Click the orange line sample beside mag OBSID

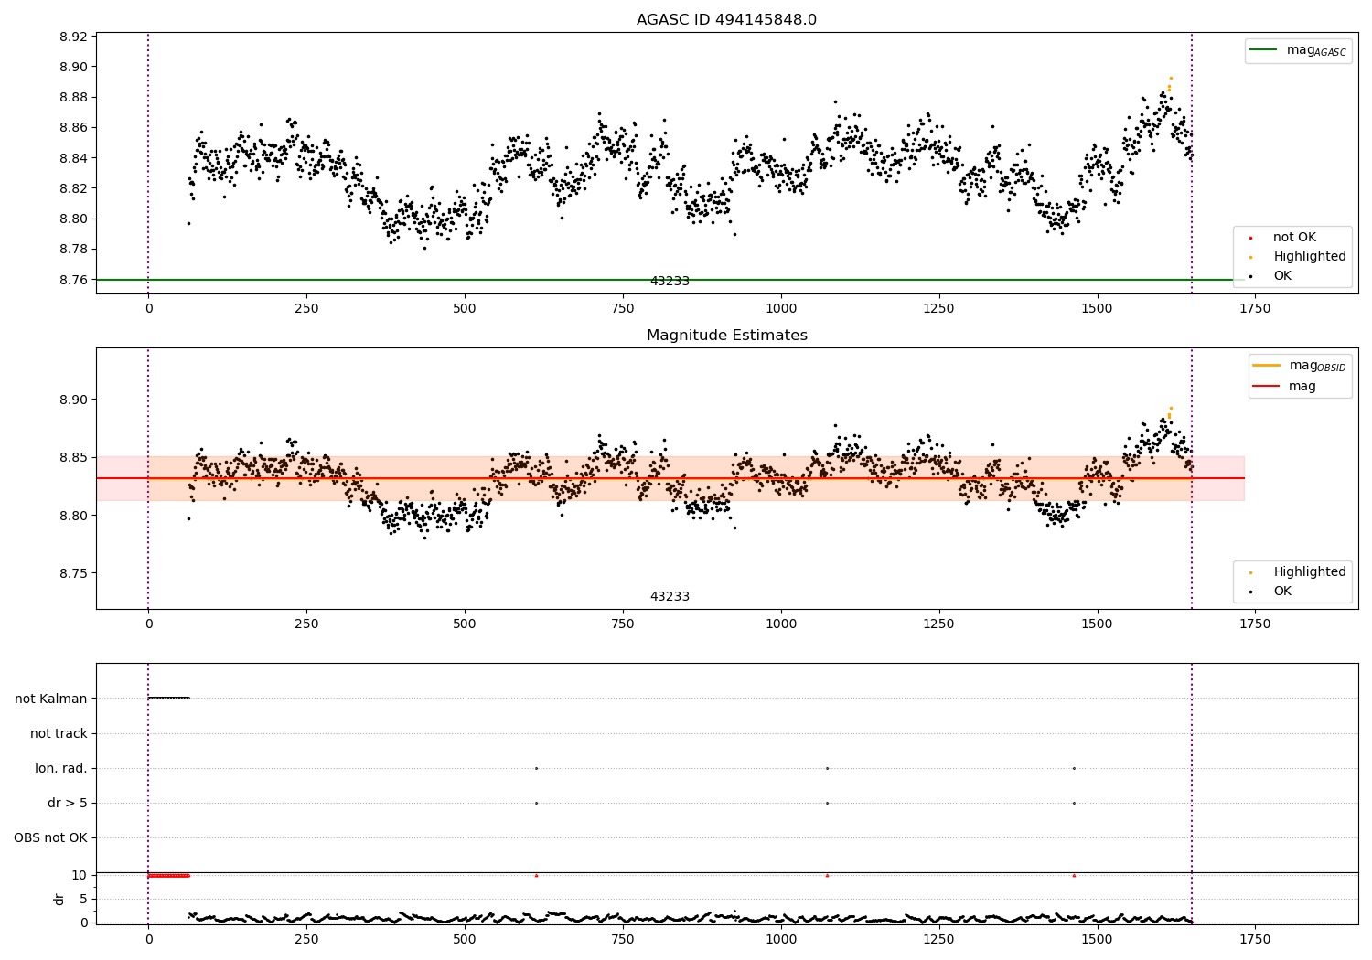point(1267,366)
